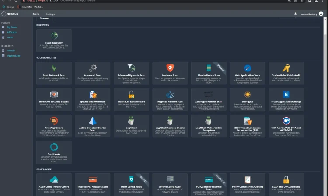This screenshot has height=196, width=328.
Task: Select the PrintNightmare template icon
Action: (x=54, y=121)
